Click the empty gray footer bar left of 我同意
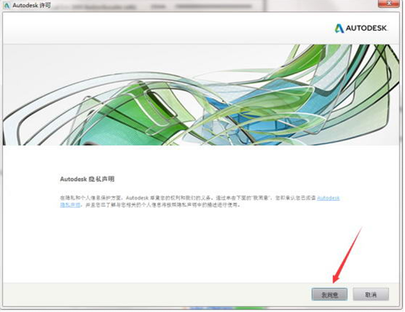The image size is (405, 312). (155, 294)
